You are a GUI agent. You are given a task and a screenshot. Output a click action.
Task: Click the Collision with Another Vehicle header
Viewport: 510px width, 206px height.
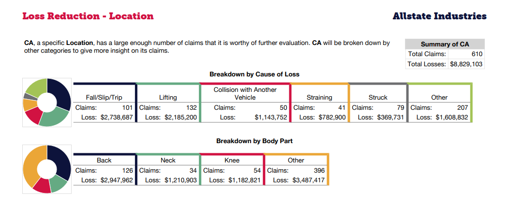pyautogui.click(x=245, y=93)
